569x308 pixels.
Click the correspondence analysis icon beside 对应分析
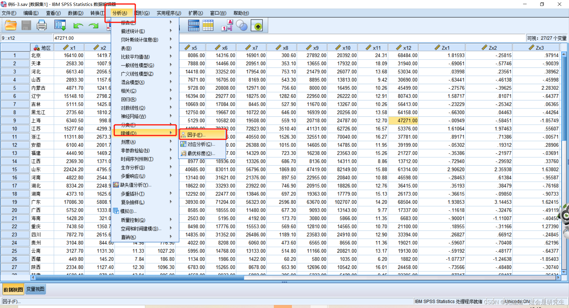[x=183, y=144]
